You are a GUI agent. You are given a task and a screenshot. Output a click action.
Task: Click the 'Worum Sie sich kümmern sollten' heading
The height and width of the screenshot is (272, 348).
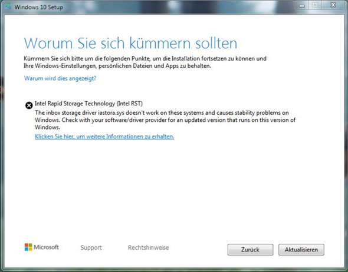coord(130,43)
